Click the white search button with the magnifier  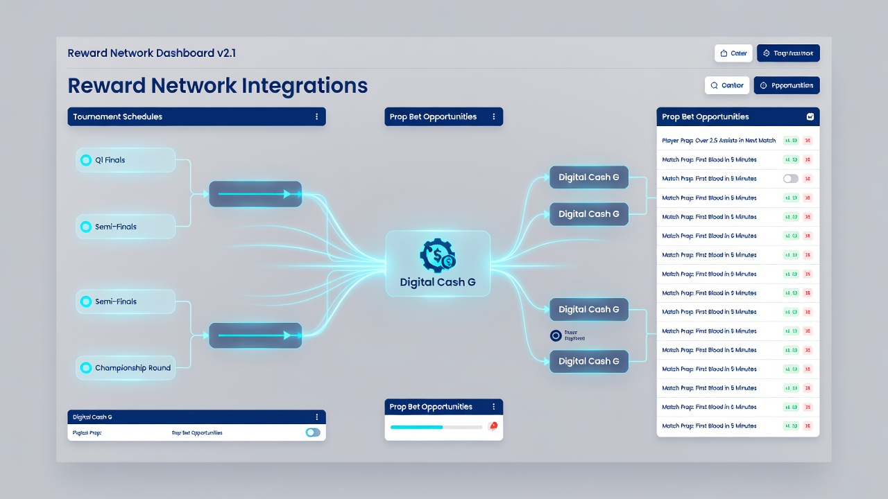click(727, 85)
